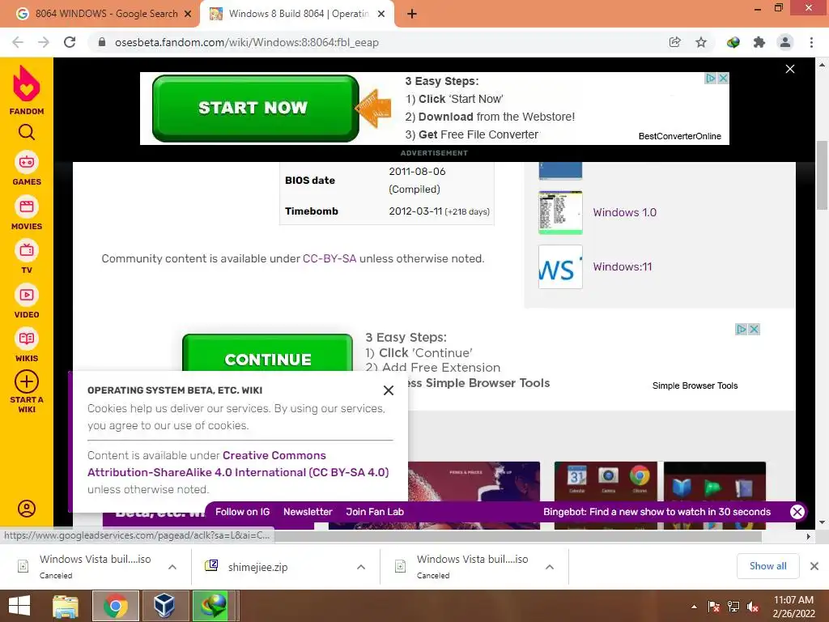Open the Fandom home logo
The height and width of the screenshot is (622, 829).
27,89
